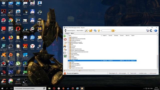160x90 pixels.
Task: Open Nexus Mod Manager desktop shortcut
Action: [x=40, y=39]
